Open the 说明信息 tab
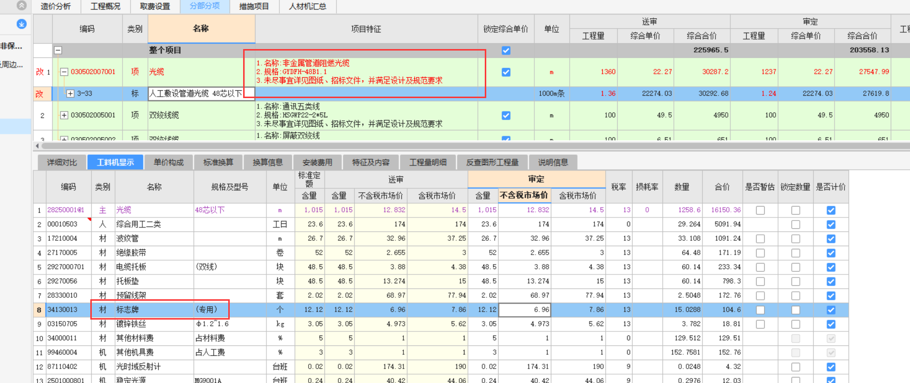 click(x=553, y=163)
